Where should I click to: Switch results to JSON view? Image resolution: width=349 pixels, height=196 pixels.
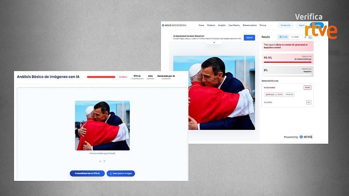[x=295, y=37]
